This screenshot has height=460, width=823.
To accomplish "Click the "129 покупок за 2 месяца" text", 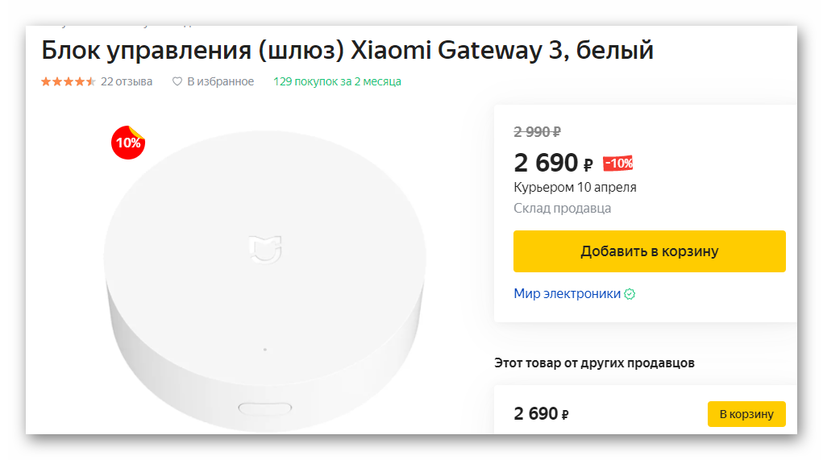I will click(337, 81).
